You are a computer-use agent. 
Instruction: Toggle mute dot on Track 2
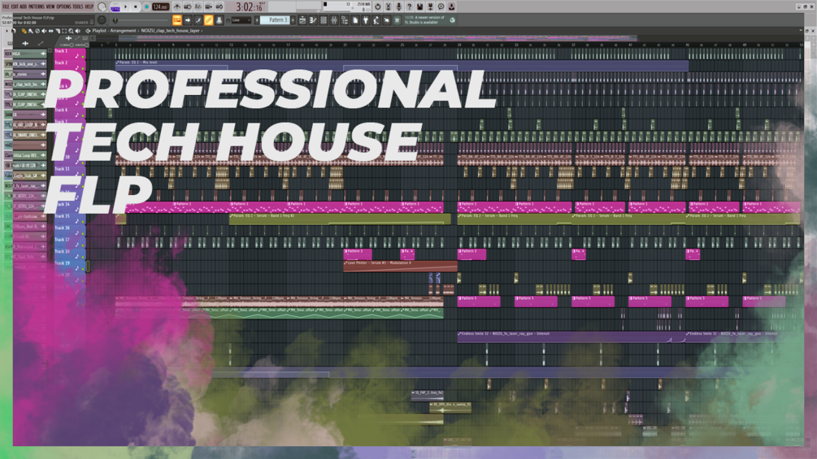83,69
